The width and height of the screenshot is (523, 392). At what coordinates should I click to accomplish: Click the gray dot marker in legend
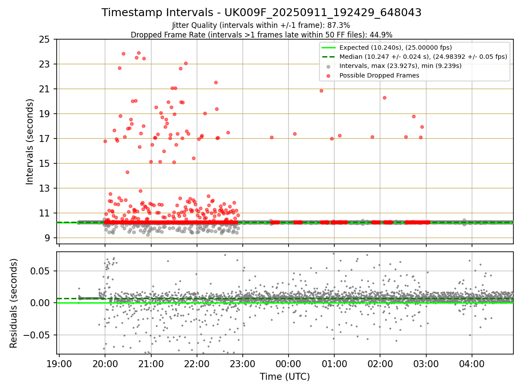coord(329,66)
